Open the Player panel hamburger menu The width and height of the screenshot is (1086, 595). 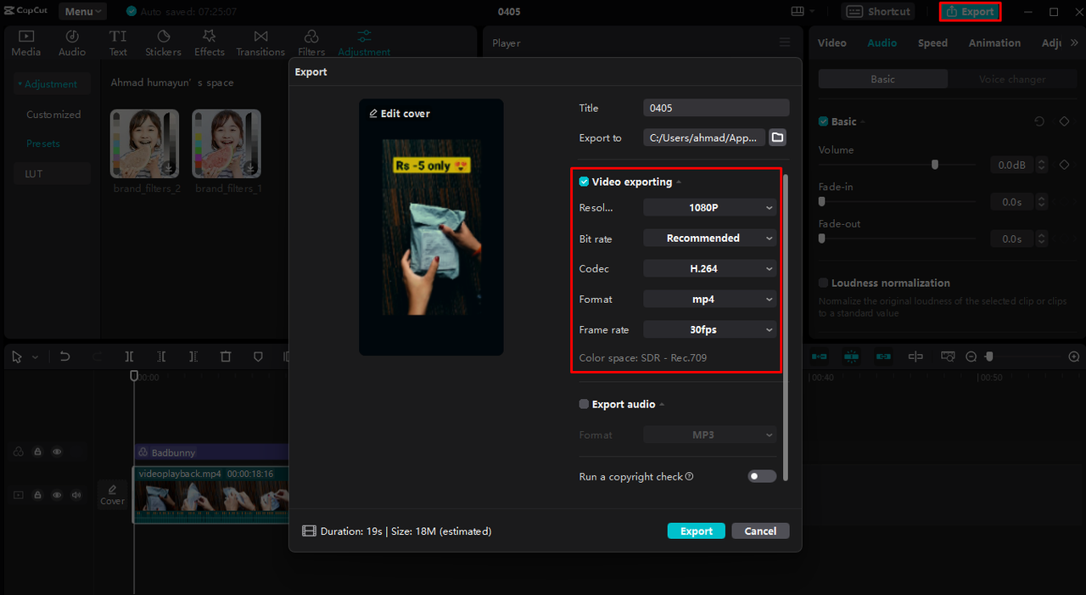784,42
